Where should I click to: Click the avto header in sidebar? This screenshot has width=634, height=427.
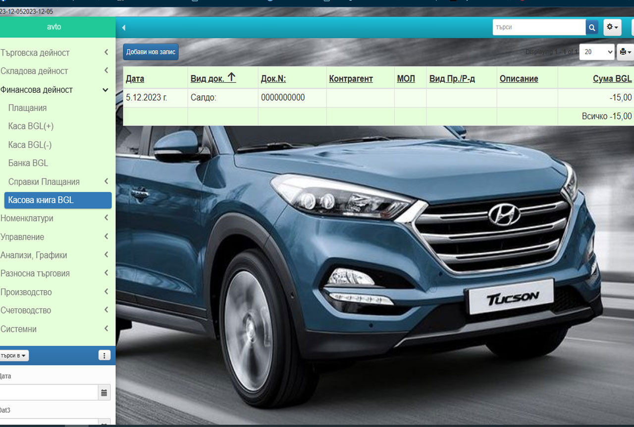tap(54, 27)
